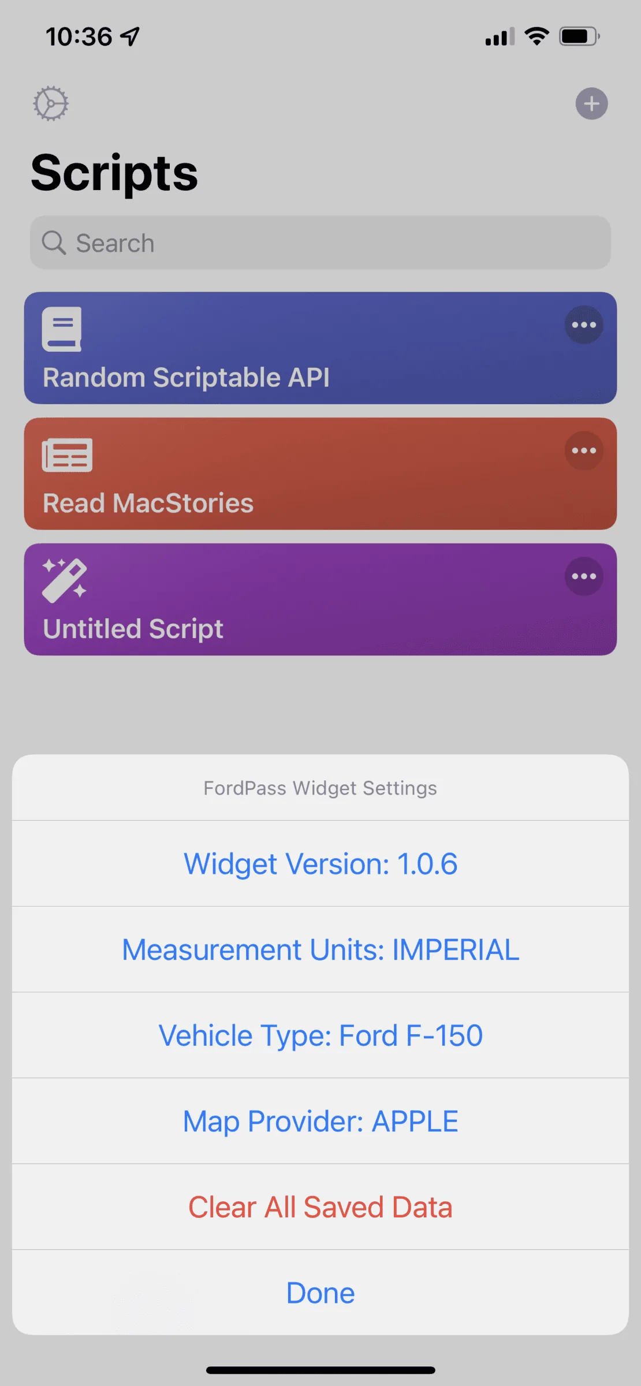Tap the battery status icon
This screenshot has width=641, height=1386.
click(576, 36)
